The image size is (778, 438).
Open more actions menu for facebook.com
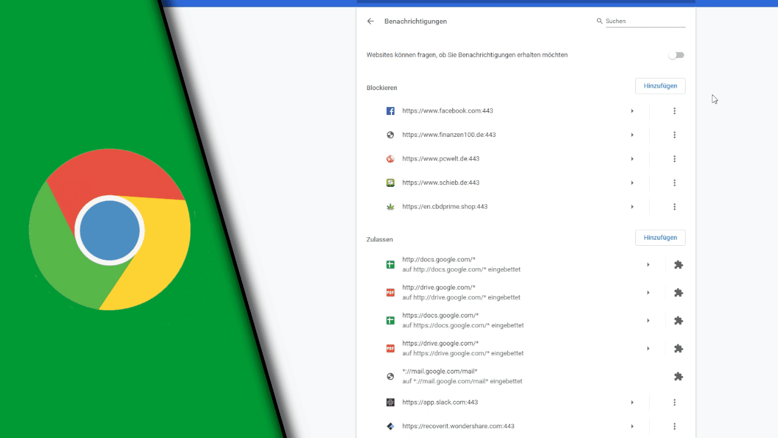click(x=675, y=111)
